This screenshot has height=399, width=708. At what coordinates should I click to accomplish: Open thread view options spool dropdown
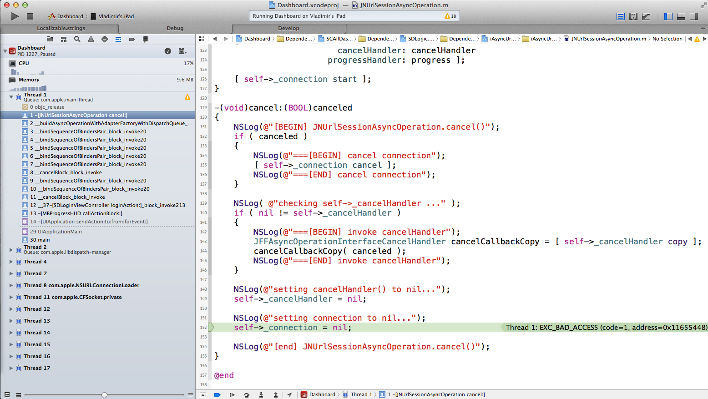click(x=182, y=51)
